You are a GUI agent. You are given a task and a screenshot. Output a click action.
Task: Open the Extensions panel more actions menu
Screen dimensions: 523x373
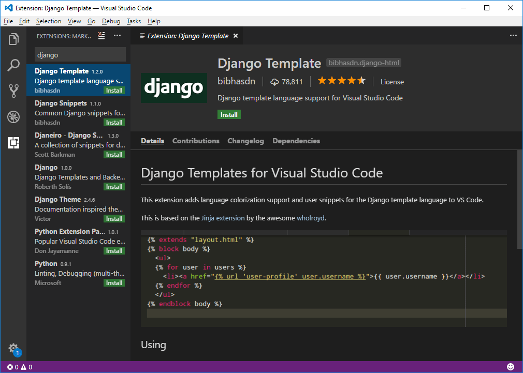tap(117, 36)
